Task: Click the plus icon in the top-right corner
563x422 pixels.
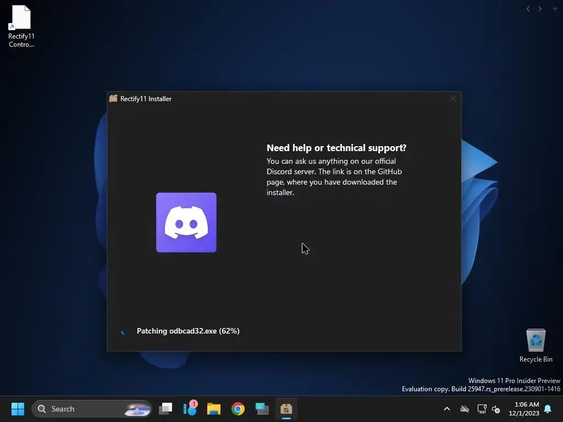Action: (555, 8)
